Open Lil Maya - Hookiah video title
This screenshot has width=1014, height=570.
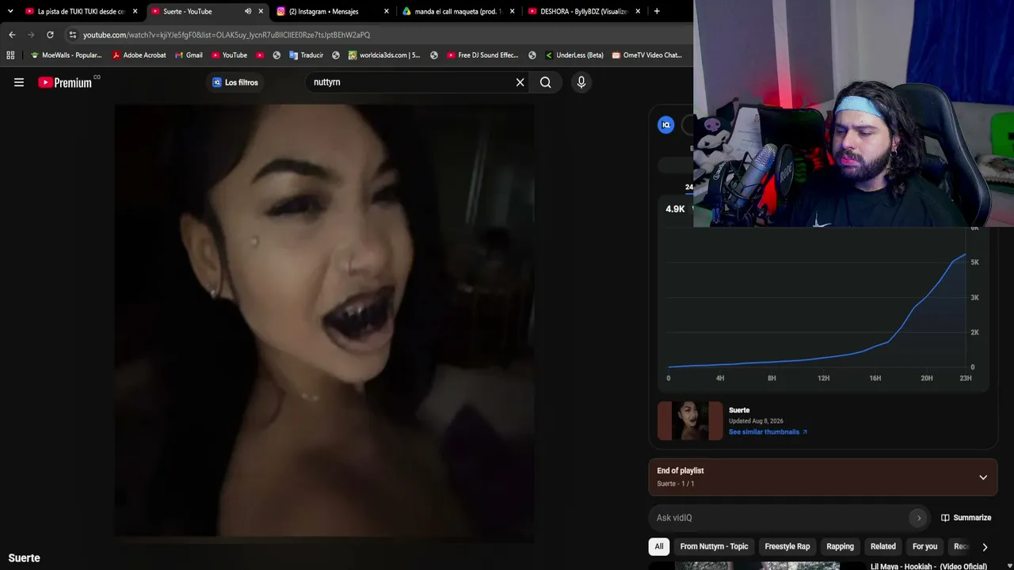coord(928,566)
